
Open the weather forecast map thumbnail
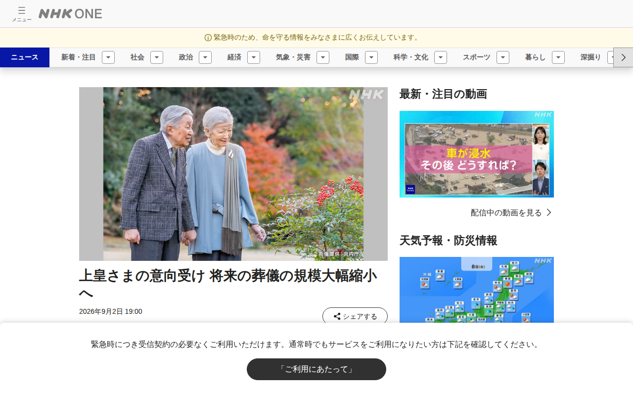point(477,290)
